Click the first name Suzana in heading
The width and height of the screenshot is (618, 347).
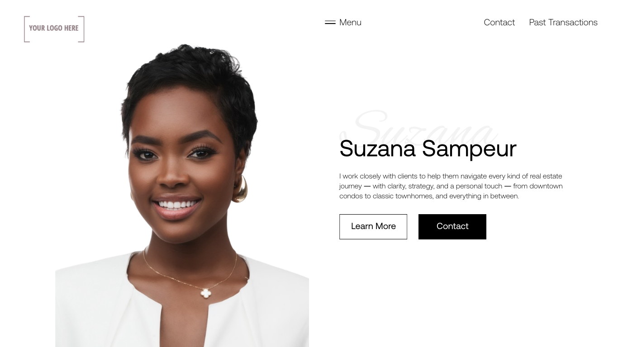(377, 148)
